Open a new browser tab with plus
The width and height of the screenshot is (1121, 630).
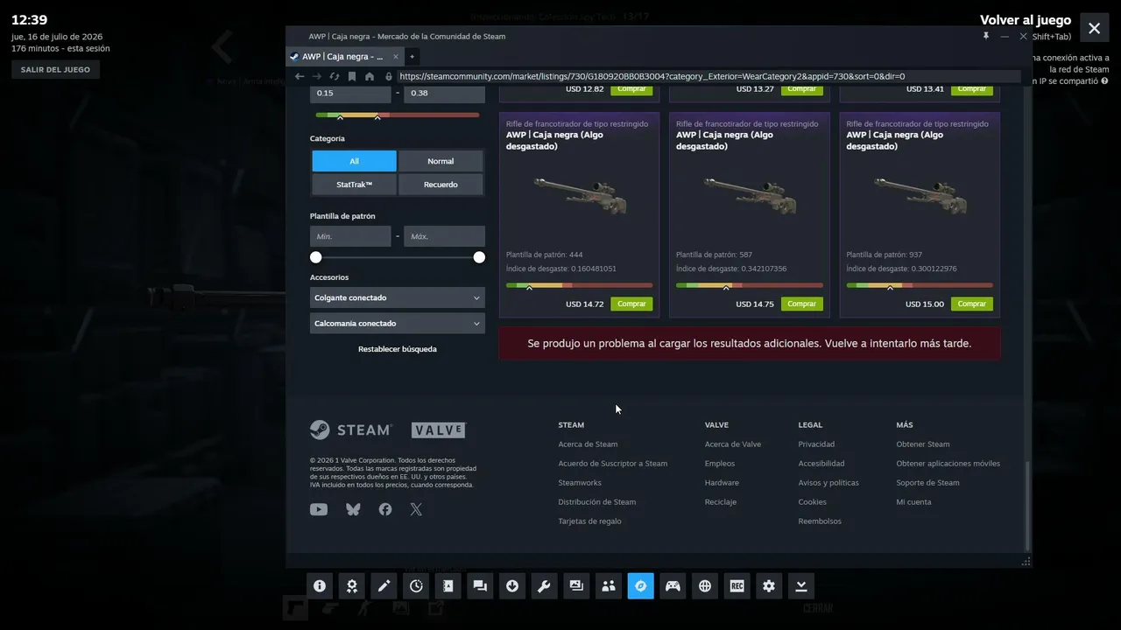(x=412, y=56)
